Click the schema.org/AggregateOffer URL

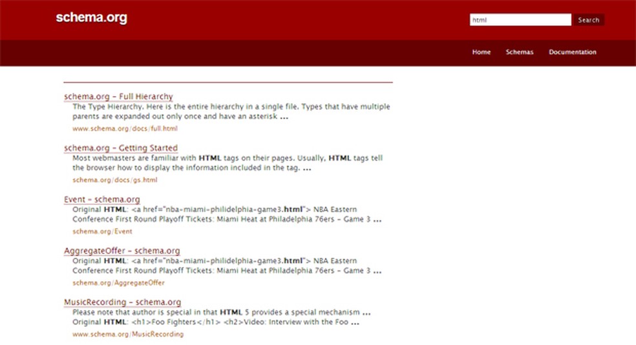coord(118,282)
